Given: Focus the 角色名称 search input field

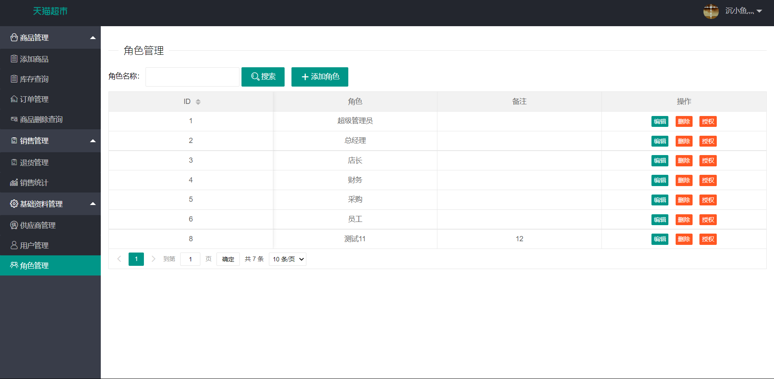Looking at the screenshot, I should pos(192,77).
